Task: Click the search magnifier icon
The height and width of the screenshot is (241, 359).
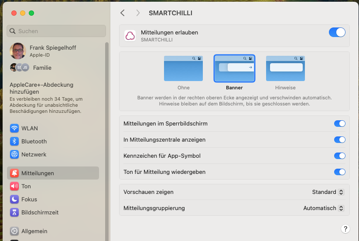Action: pyautogui.click(x=12, y=31)
